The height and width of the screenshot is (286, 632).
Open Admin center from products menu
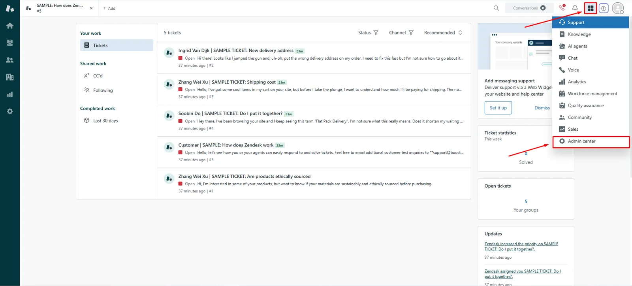pyautogui.click(x=591, y=141)
